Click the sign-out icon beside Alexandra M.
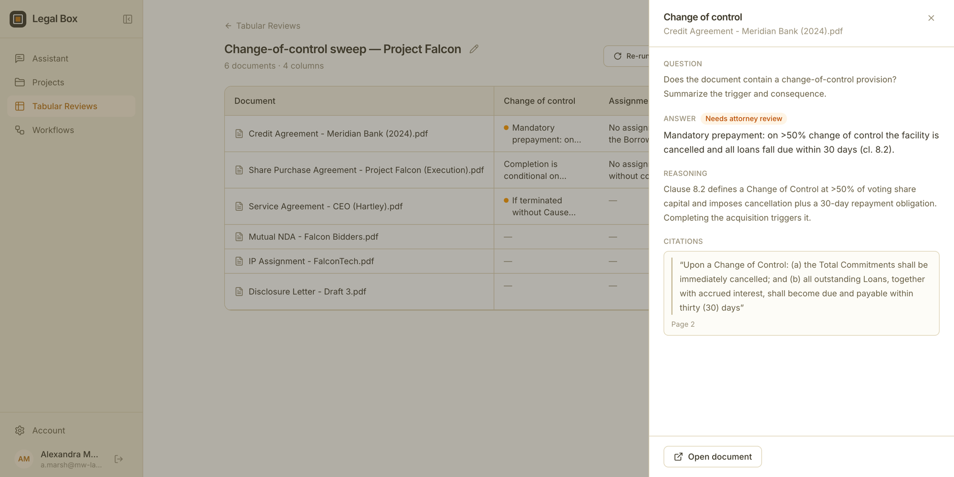Image resolution: width=954 pixels, height=477 pixels. point(119,459)
